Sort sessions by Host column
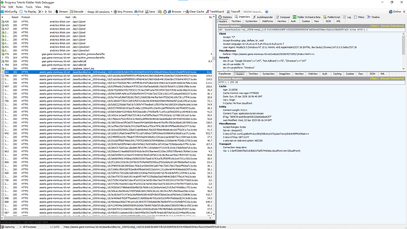The height and width of the screenshot is (229, 407). click(52, 17)
